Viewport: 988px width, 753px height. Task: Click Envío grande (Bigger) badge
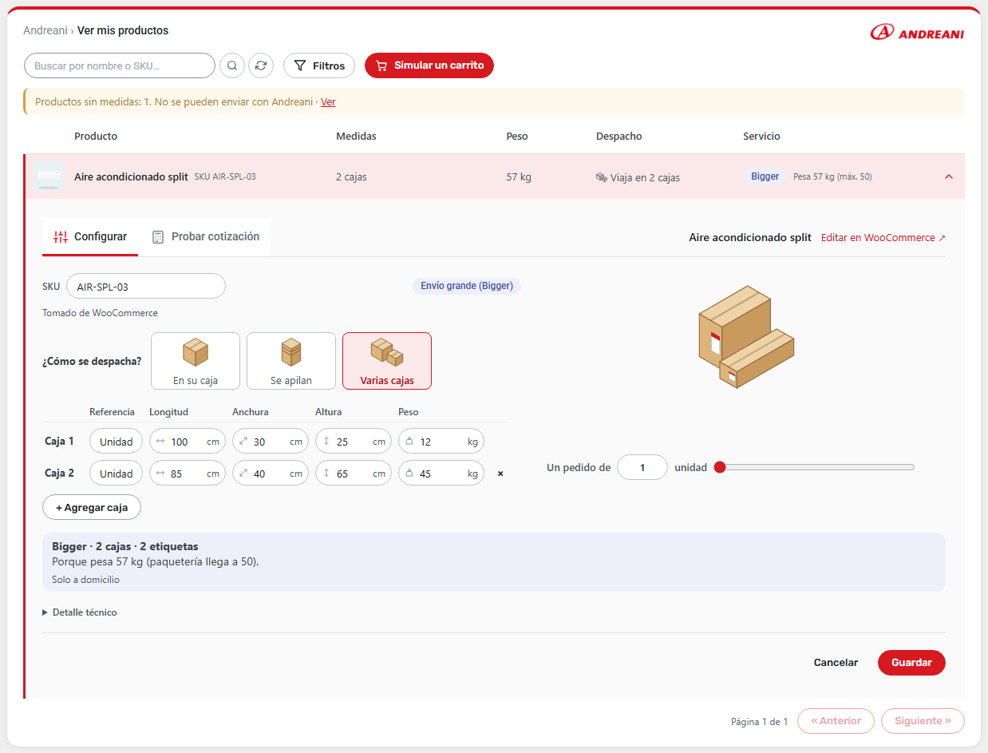coord(467,286)
